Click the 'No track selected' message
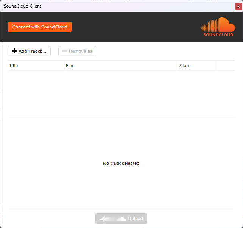Screen dimensions: 243x228 tap(121, 163)
